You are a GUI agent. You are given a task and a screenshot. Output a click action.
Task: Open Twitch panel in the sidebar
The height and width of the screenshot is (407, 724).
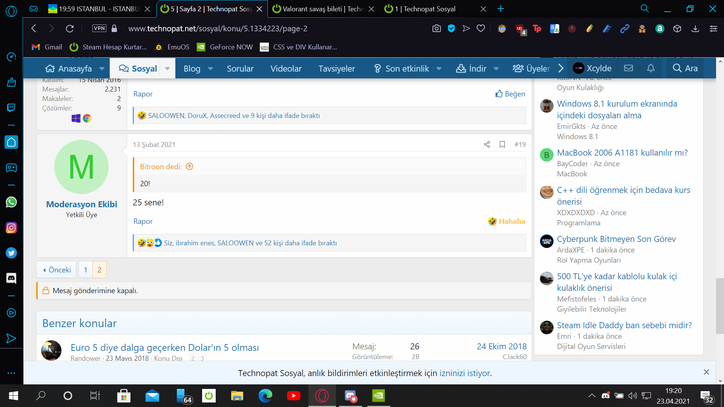(x=11, y=108)
